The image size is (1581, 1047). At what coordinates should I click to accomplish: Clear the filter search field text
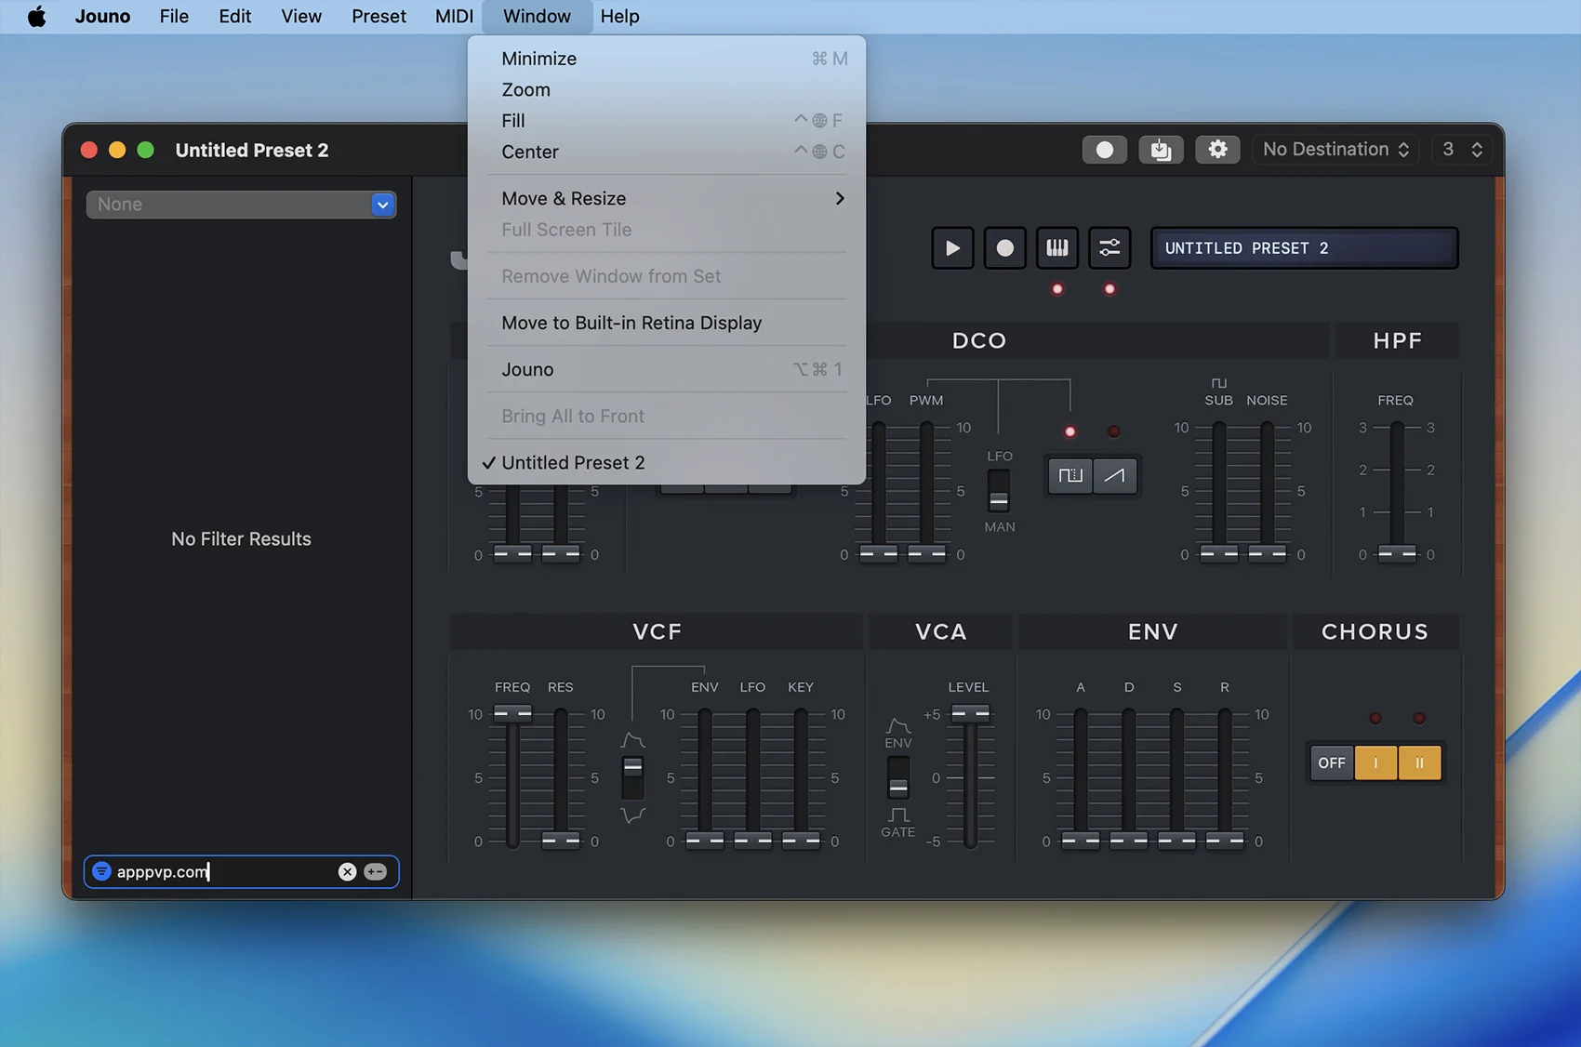347,871
